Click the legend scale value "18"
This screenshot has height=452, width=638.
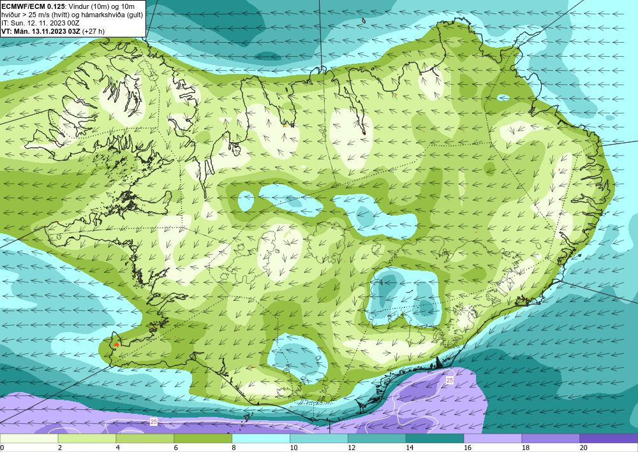click(x=525, y=448)
